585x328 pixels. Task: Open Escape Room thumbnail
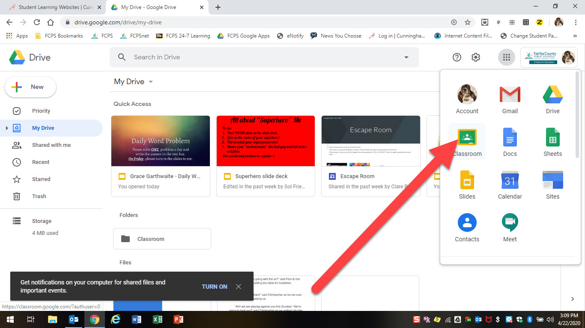[x=371, y=141]
